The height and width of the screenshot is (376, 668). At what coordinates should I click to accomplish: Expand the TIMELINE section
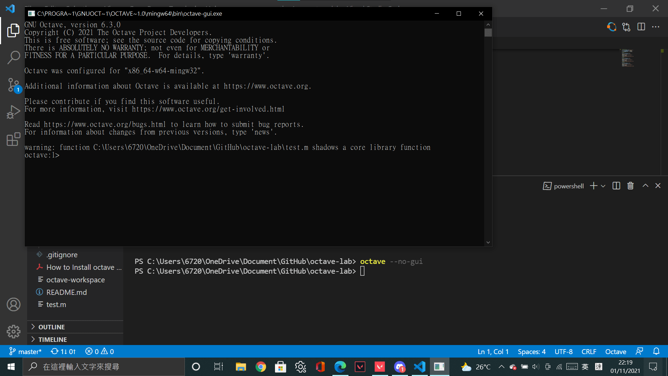(52, 339)
